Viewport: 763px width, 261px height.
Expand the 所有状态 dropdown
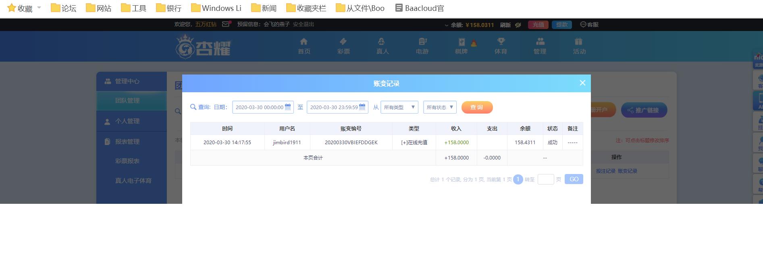pyautogui.click(x=440, y=107)
